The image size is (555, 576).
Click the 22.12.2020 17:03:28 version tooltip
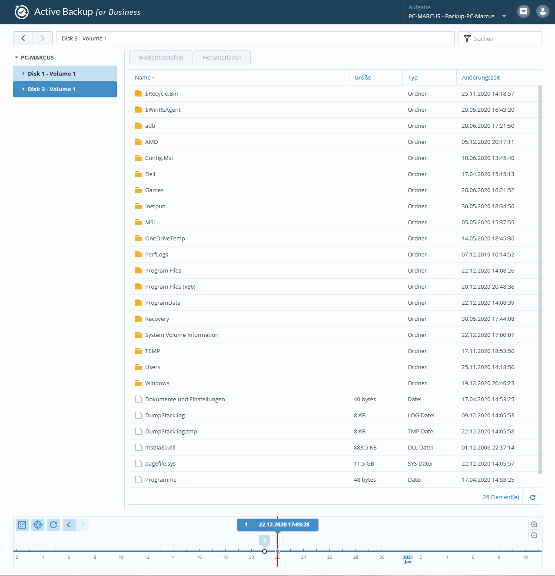pyautogui.click(x=277, y=525)
